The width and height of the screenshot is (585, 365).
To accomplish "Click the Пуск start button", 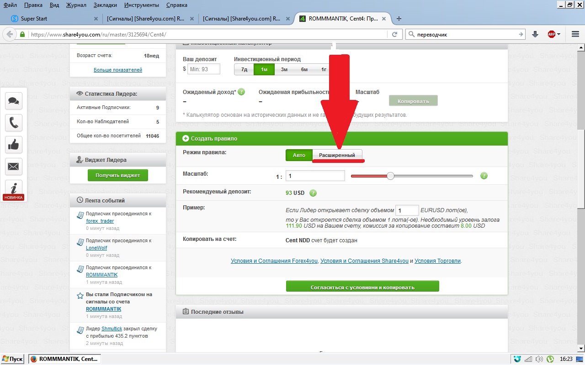I will pos(12,359).
